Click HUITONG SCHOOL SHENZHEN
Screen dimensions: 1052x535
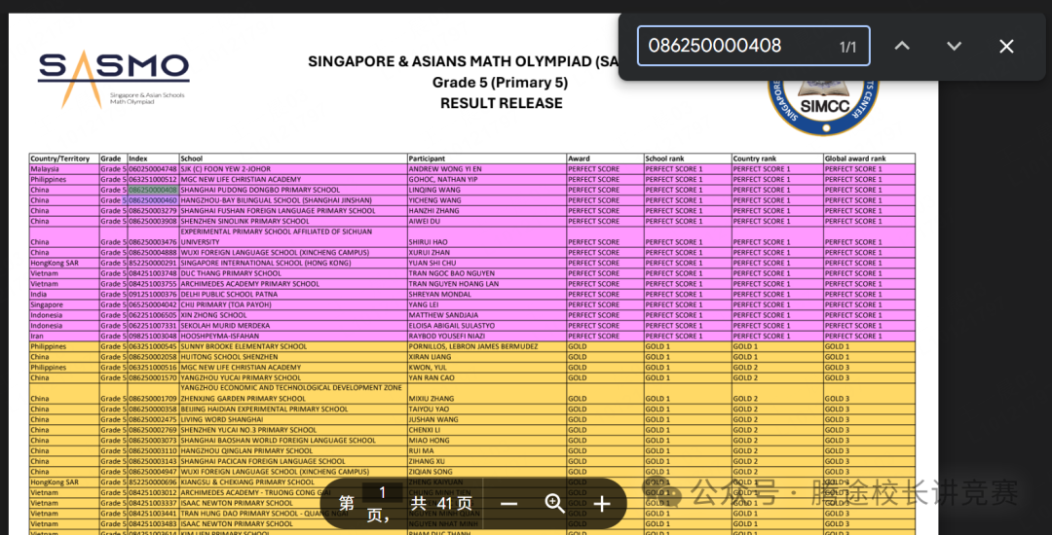229,357
